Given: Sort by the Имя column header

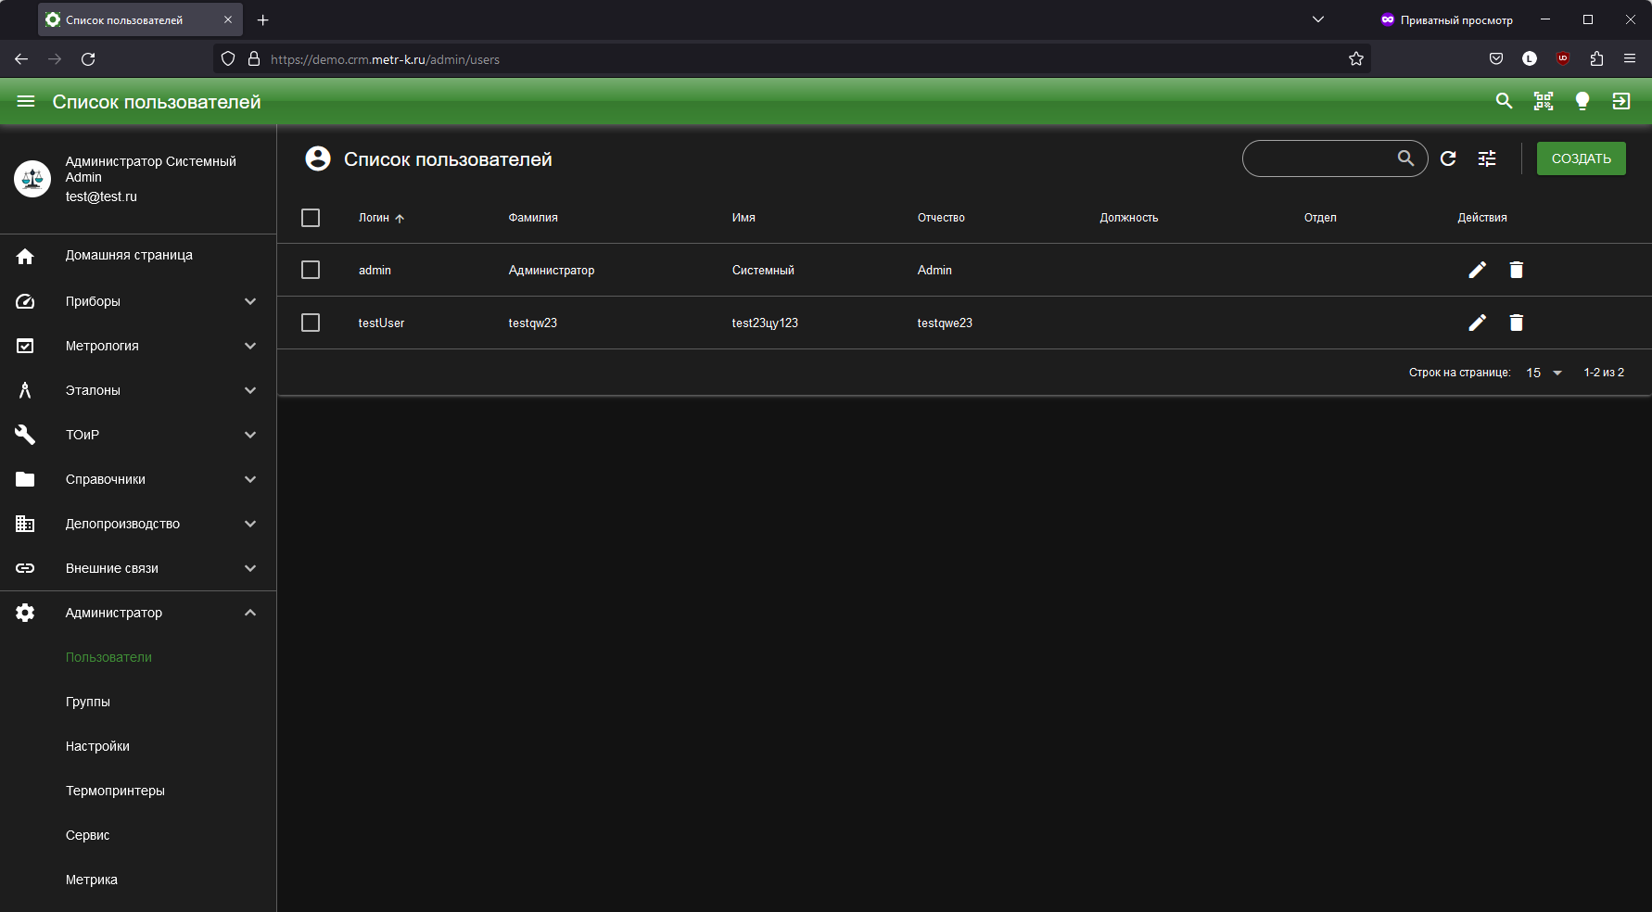Looking at the screenshot, I should 743,218.
